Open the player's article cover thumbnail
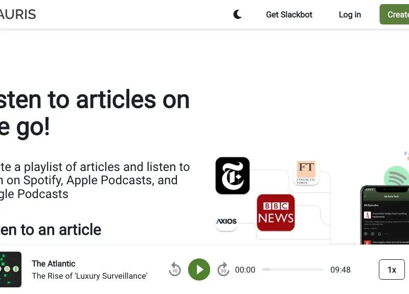This screenshot has height=294, width=409. coord(10,269)
